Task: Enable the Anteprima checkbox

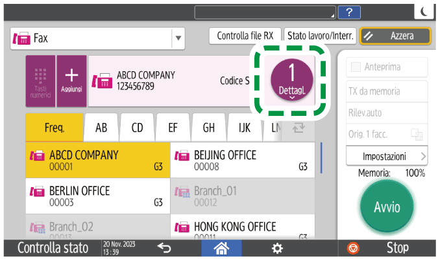Action: pyautogui.click(x=355, y=67)
